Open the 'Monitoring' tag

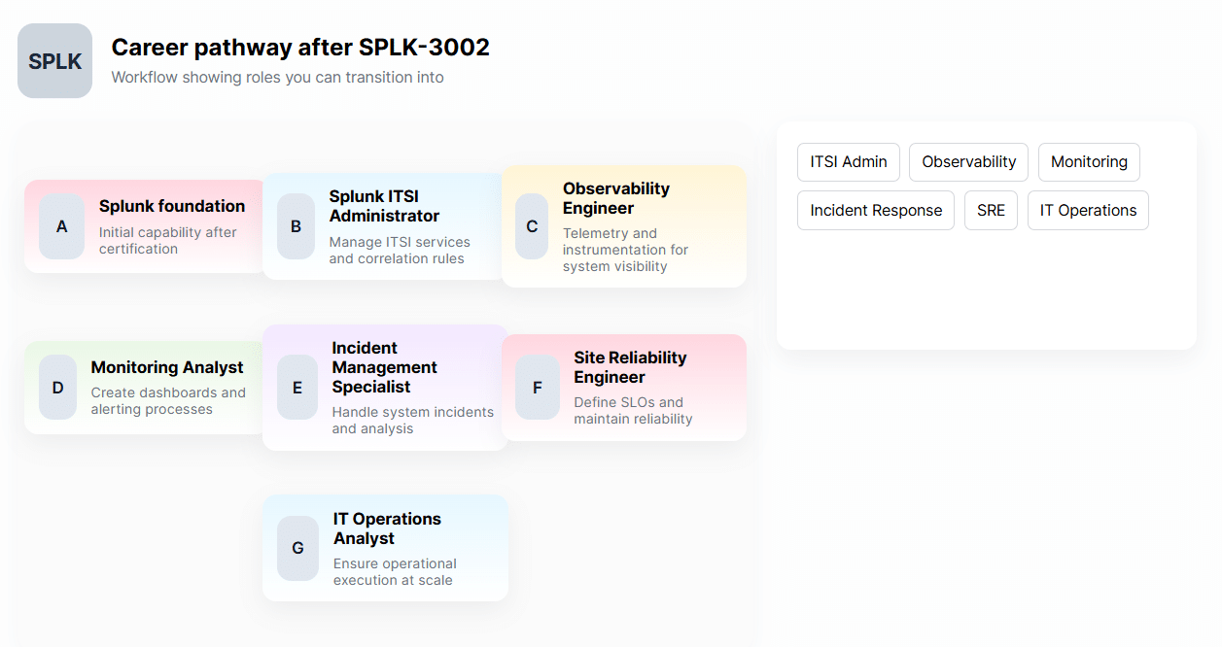tap(1089, 162)
